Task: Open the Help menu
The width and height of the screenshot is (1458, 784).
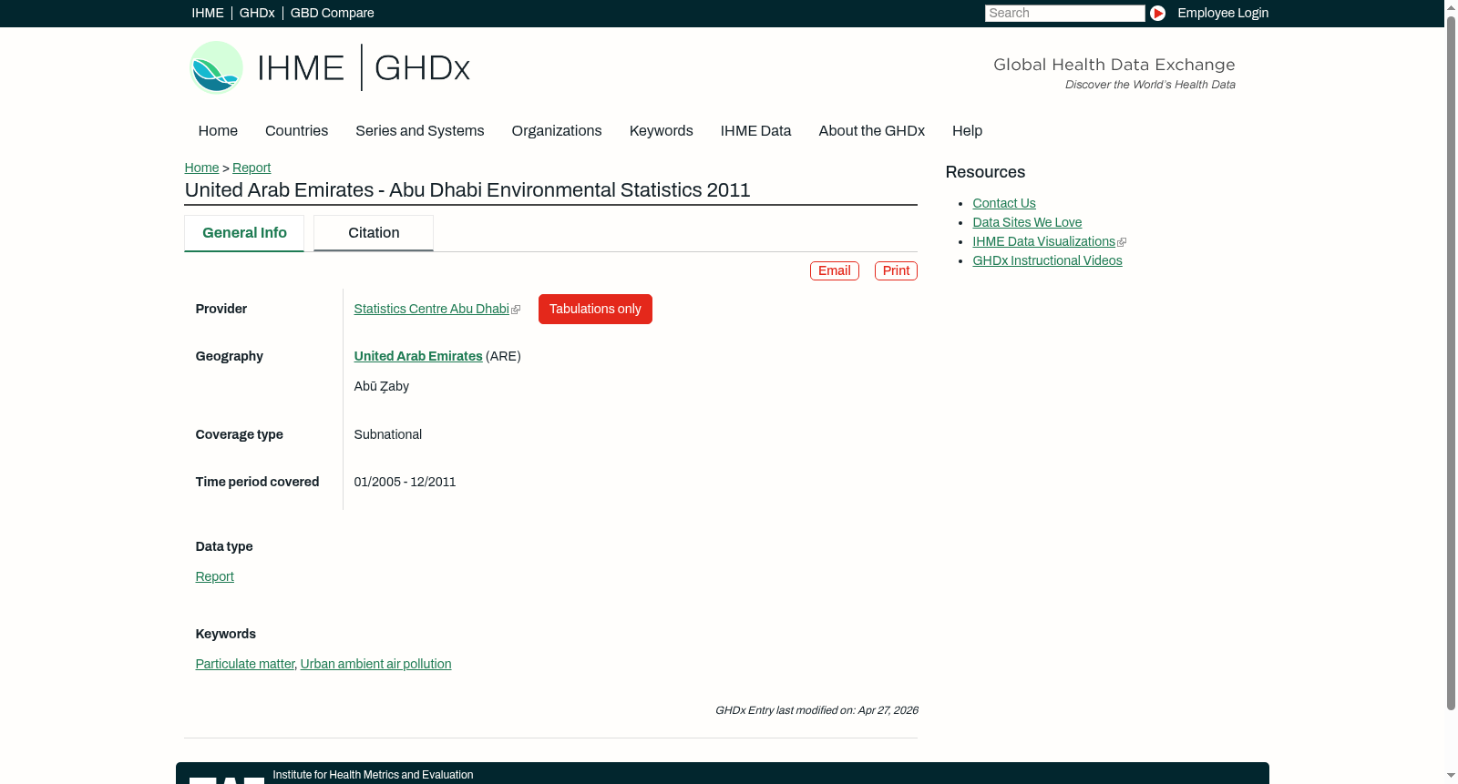Action: tap(967, 131)
